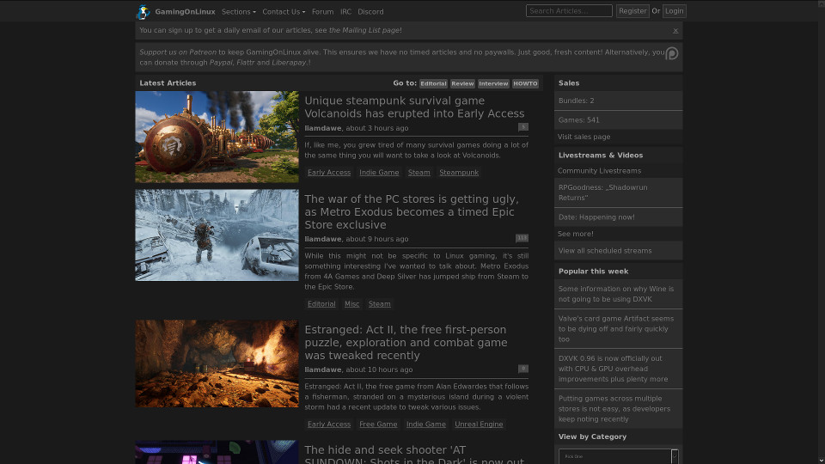
Task: Follow the Support us on Patreon link
Action: click(x=178, y=52)
